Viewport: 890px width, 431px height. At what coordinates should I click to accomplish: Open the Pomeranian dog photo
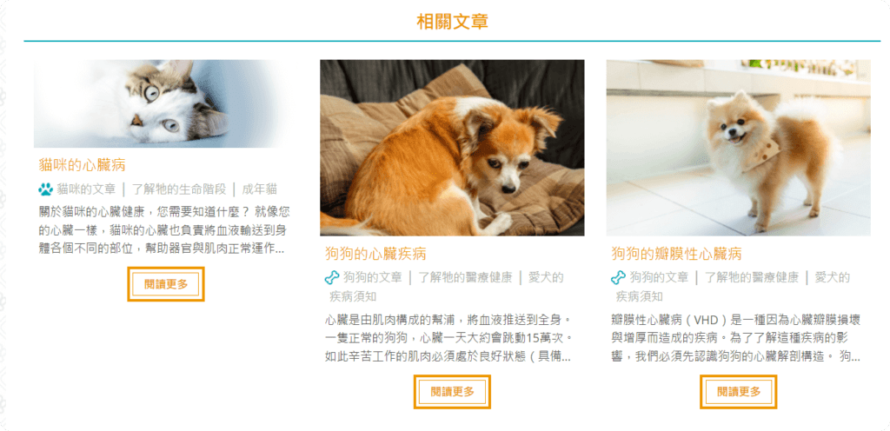point(738,148)
